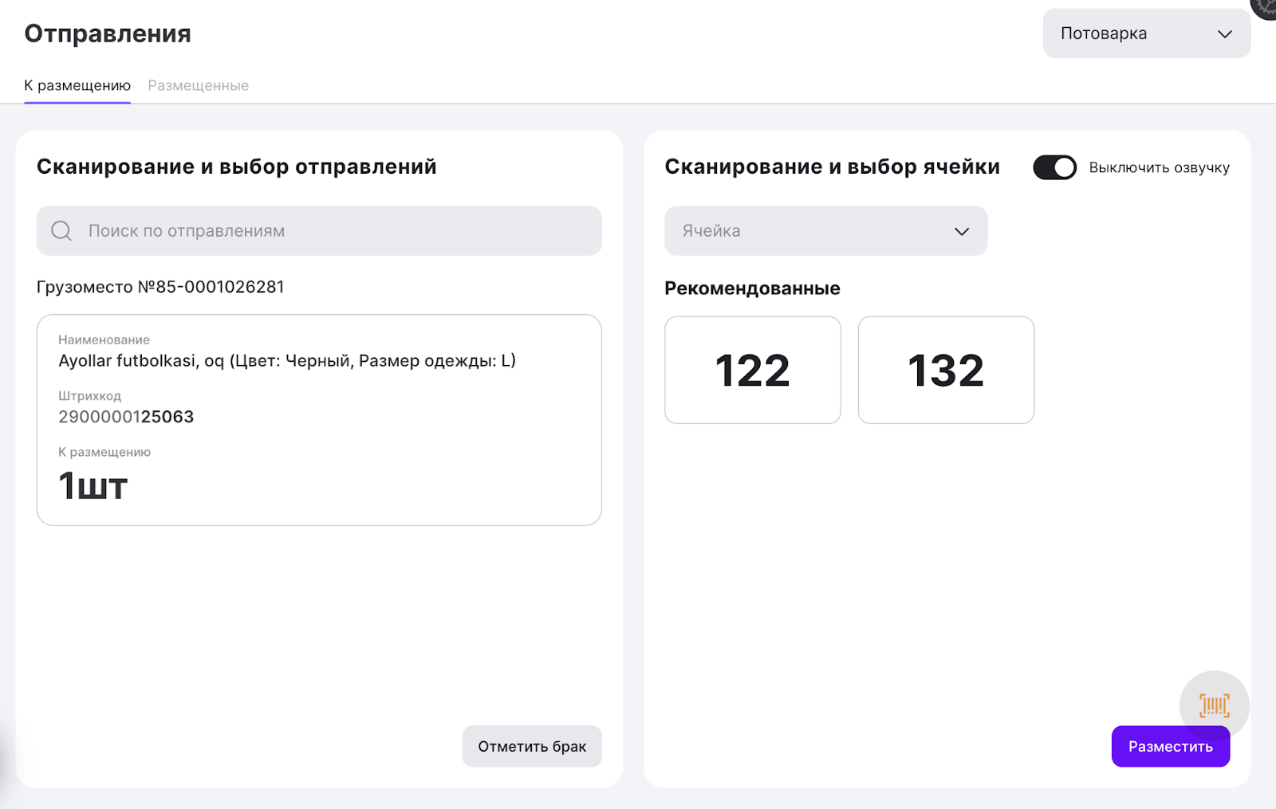Select the Ayollar futbolkasi product name

(x=287, y=361)
